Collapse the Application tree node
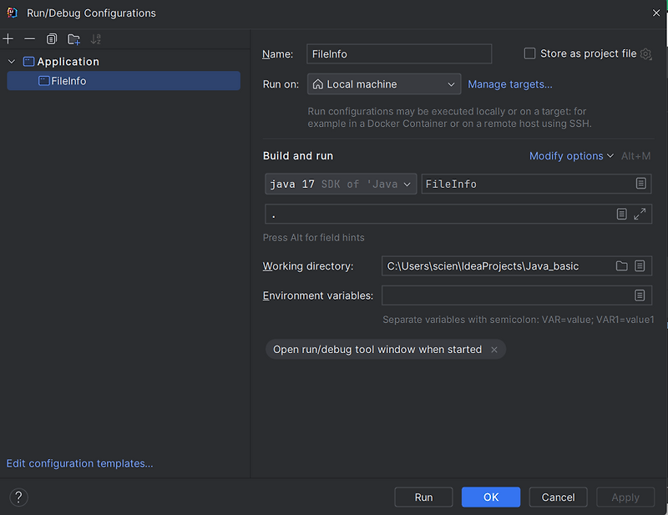668x515 pixels. pos(12,62)
